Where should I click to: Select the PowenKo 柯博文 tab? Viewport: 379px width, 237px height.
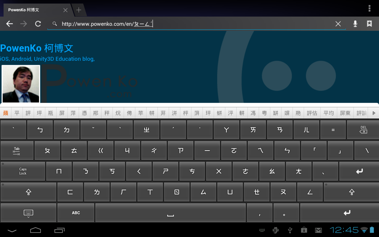pyautogui.click(x=37, y=10)
